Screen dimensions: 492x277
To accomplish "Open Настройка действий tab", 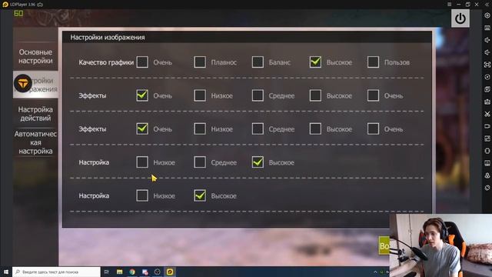I will point(35,114).
